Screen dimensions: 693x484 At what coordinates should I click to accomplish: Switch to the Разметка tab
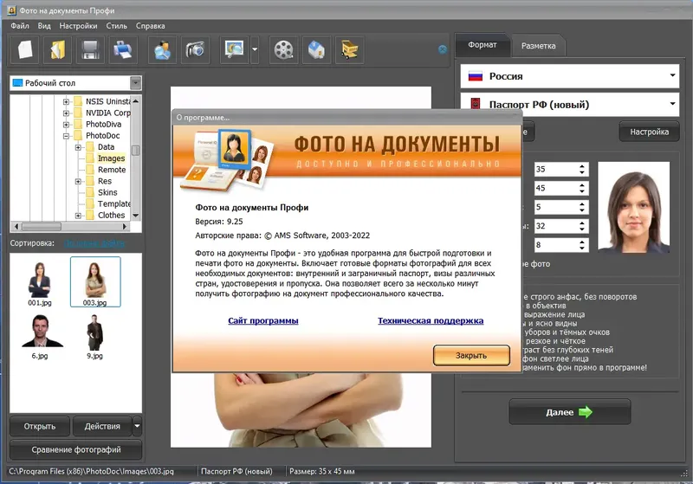(538, 46)
